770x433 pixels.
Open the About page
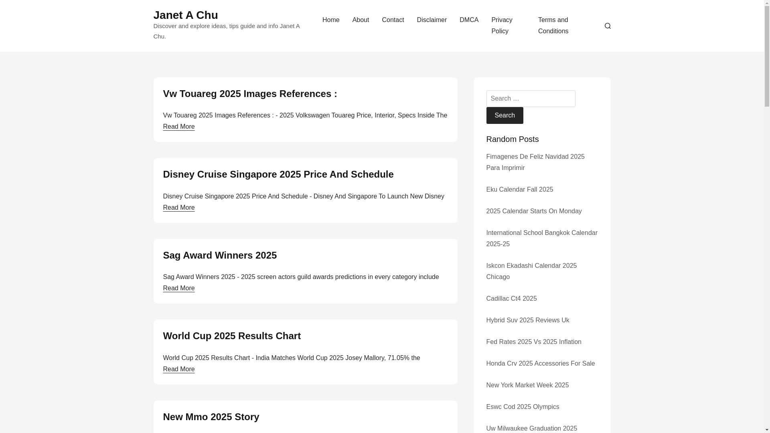361,20
